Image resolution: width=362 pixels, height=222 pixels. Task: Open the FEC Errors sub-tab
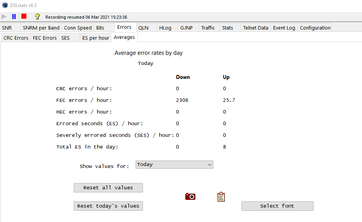point(45,38)
